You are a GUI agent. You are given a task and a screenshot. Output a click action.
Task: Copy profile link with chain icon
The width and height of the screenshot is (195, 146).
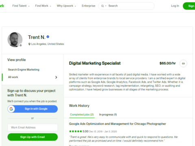(183, 63)
